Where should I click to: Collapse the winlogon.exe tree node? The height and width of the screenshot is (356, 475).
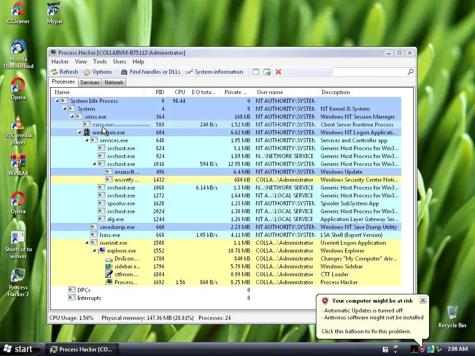79,132
